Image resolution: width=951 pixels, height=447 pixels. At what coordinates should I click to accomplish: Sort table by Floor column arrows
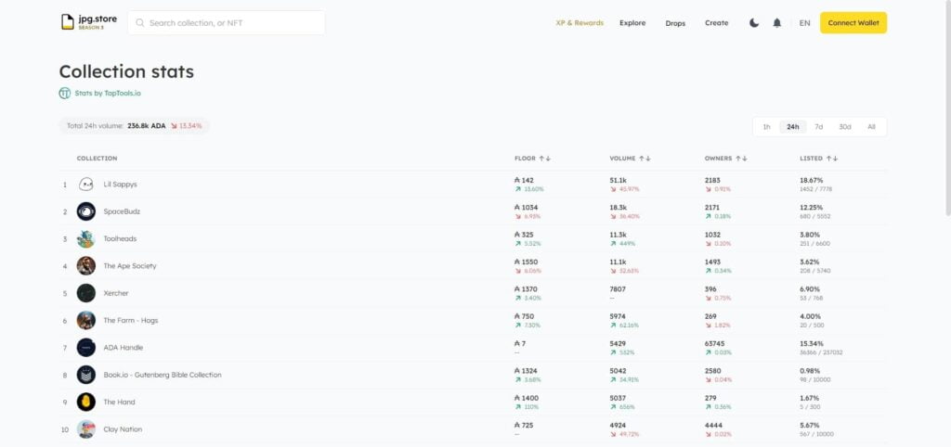pyautogui.click(x=544, y=159)
